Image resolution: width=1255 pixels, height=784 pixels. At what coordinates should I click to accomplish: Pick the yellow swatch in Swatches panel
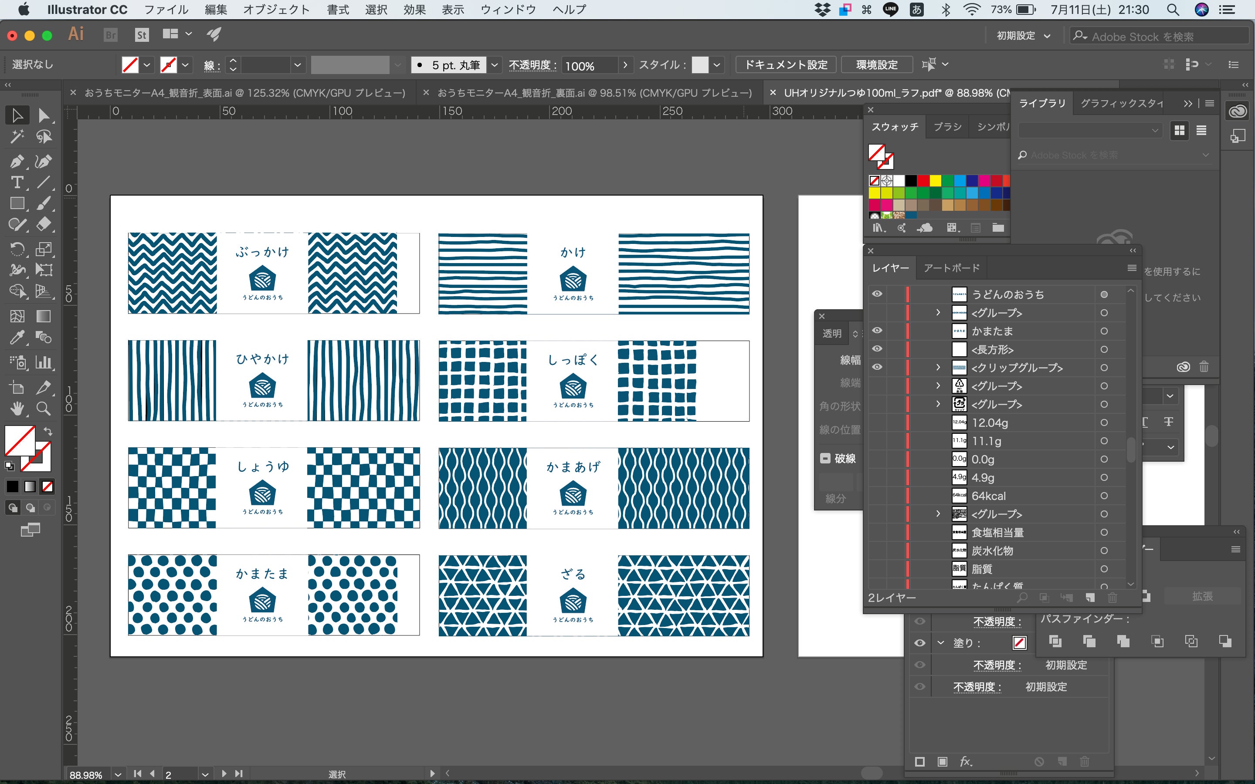pyautogui.click(x=935, y=181)
